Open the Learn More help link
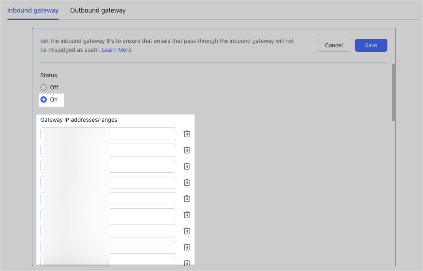423x271 pixels. coord(116,49)
